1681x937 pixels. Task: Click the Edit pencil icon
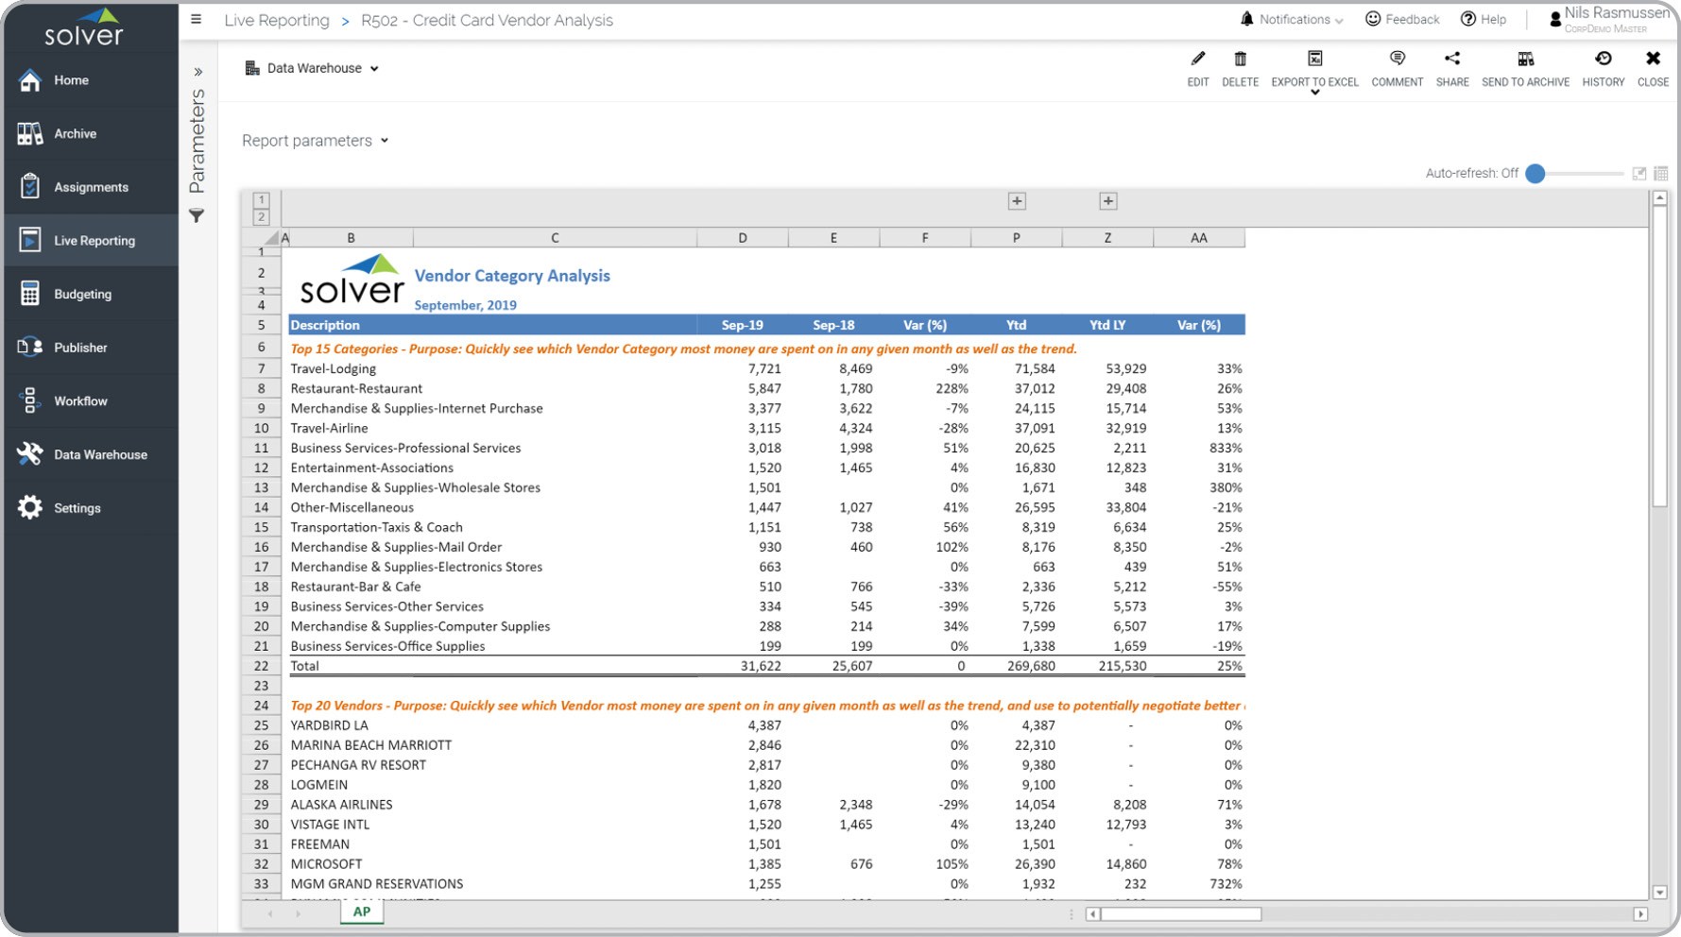[x=1197, y=60]
